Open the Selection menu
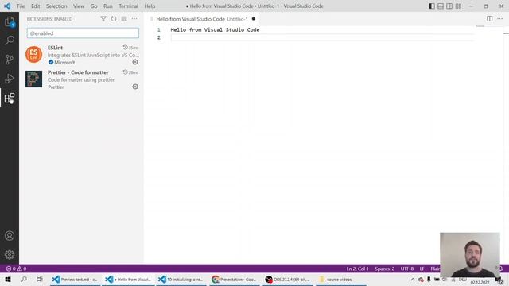Screen dimensions: 509x286 click(x=56, y=6)
